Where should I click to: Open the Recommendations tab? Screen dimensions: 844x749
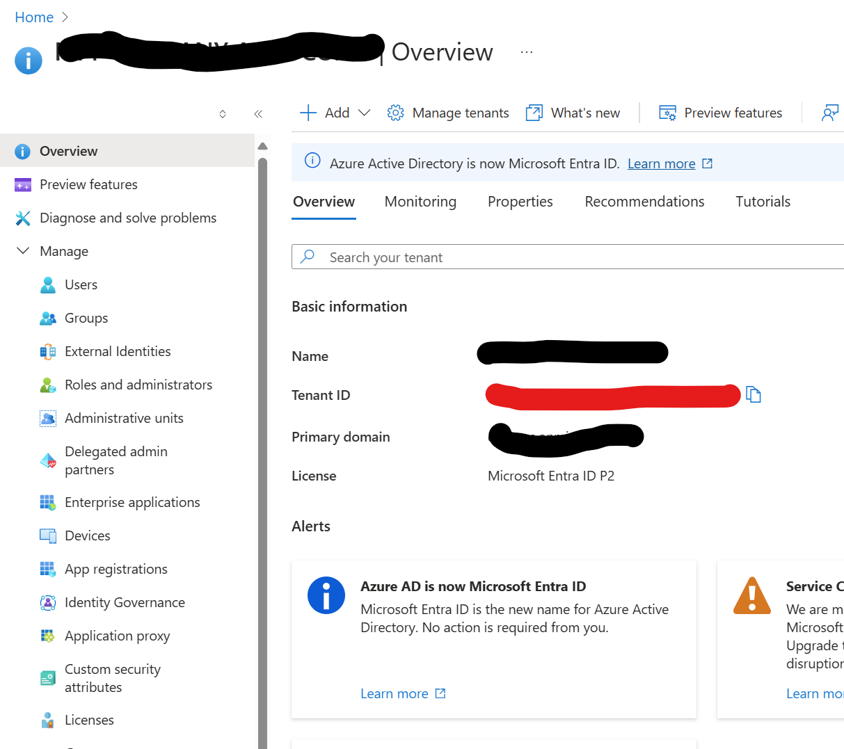pos(644,202)
